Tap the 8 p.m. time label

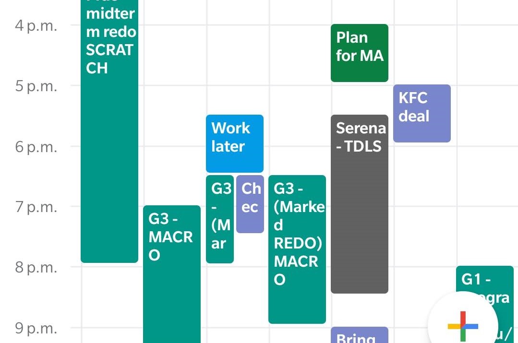tap(36, 267)
